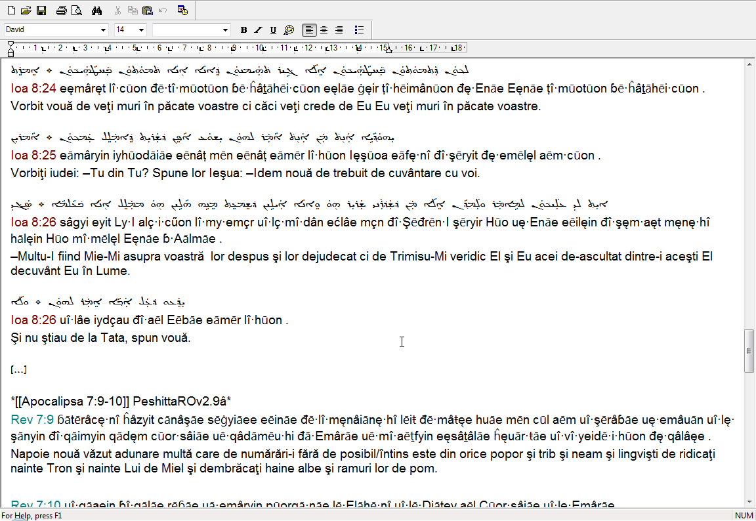Open the font size 14 dropdown
This screenshot has height=521, width=756.
coord(141,30)
